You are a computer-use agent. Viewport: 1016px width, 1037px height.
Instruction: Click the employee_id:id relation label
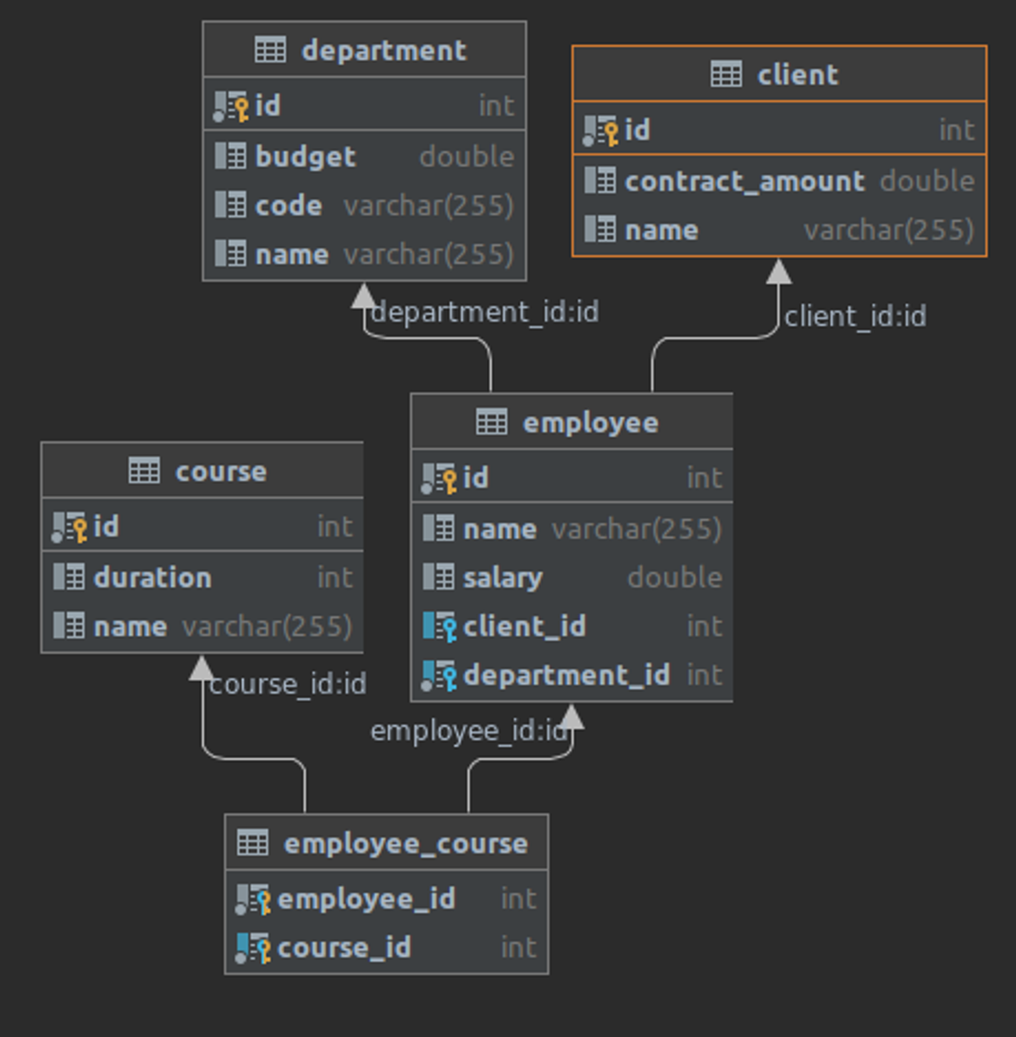click(x=469, y=731)
